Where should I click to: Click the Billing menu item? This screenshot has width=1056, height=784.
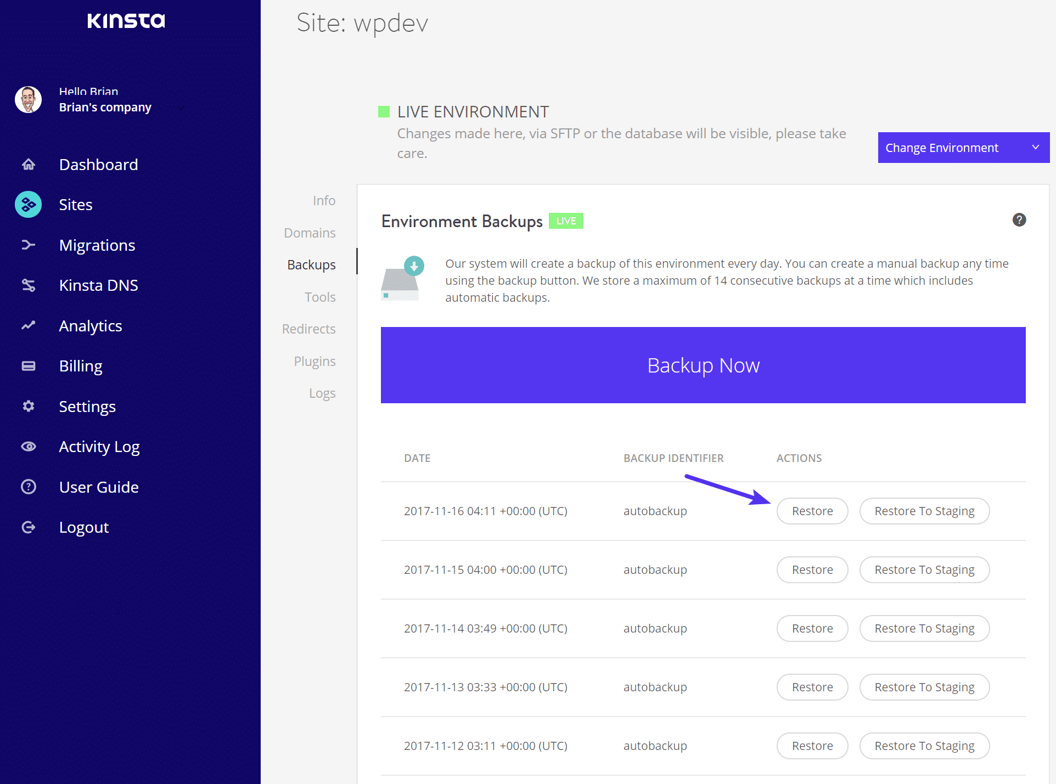80,365
